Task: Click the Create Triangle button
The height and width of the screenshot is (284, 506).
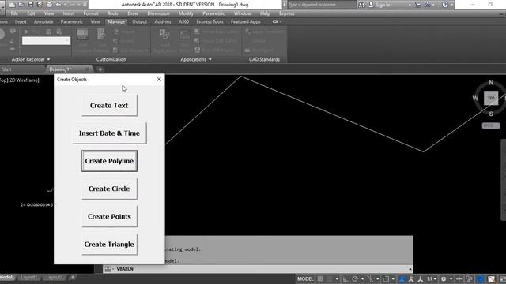Action: pyautogui.click(x=109, y=244)
